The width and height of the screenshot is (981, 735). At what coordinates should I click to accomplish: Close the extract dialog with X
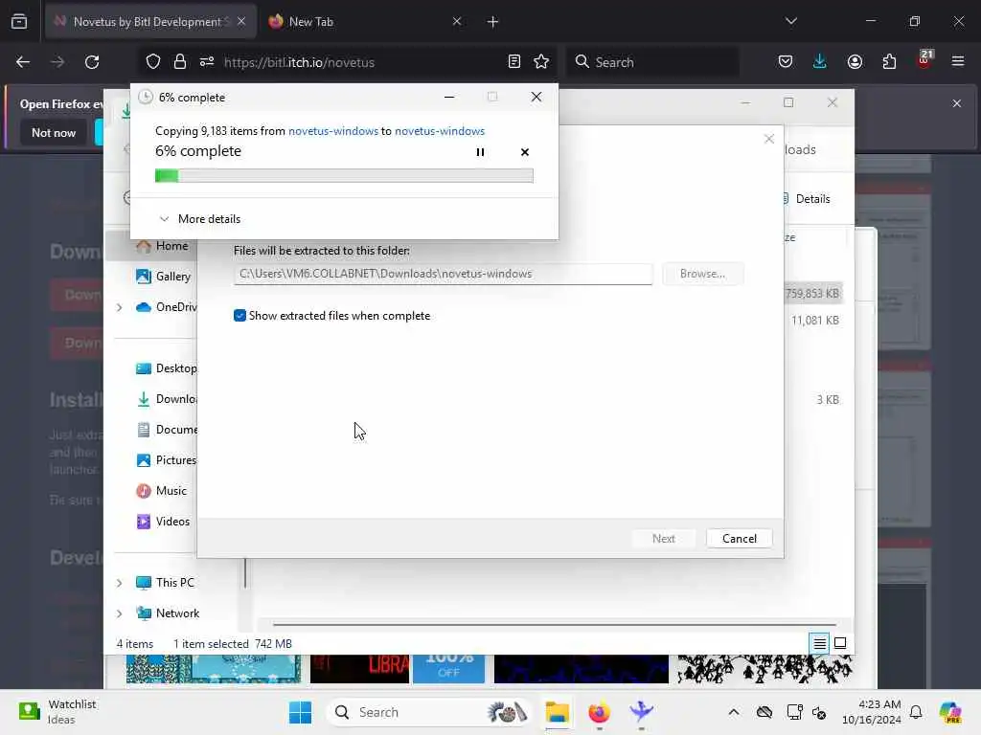pyautogui.click(x=769, y=139)
